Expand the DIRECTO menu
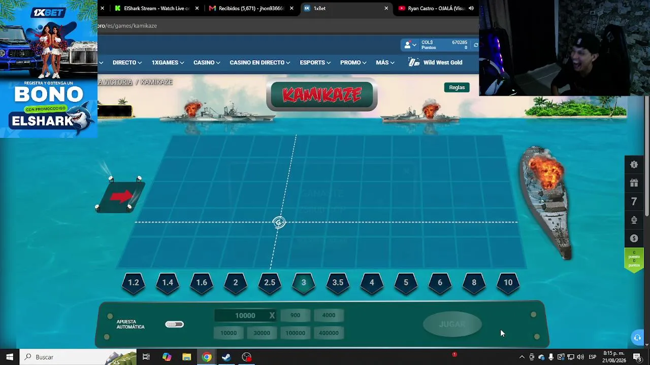Image resolution: width=650 pixels, height=365 pixels. 127,62
